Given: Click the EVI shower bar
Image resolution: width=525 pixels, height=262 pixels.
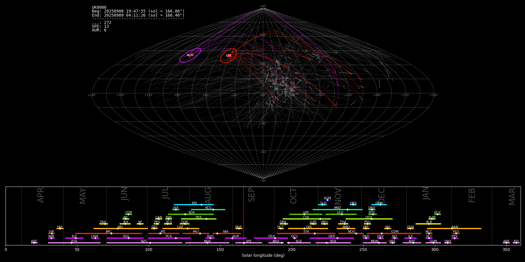Looking at the screenshot, I should (x=516, y=243).
